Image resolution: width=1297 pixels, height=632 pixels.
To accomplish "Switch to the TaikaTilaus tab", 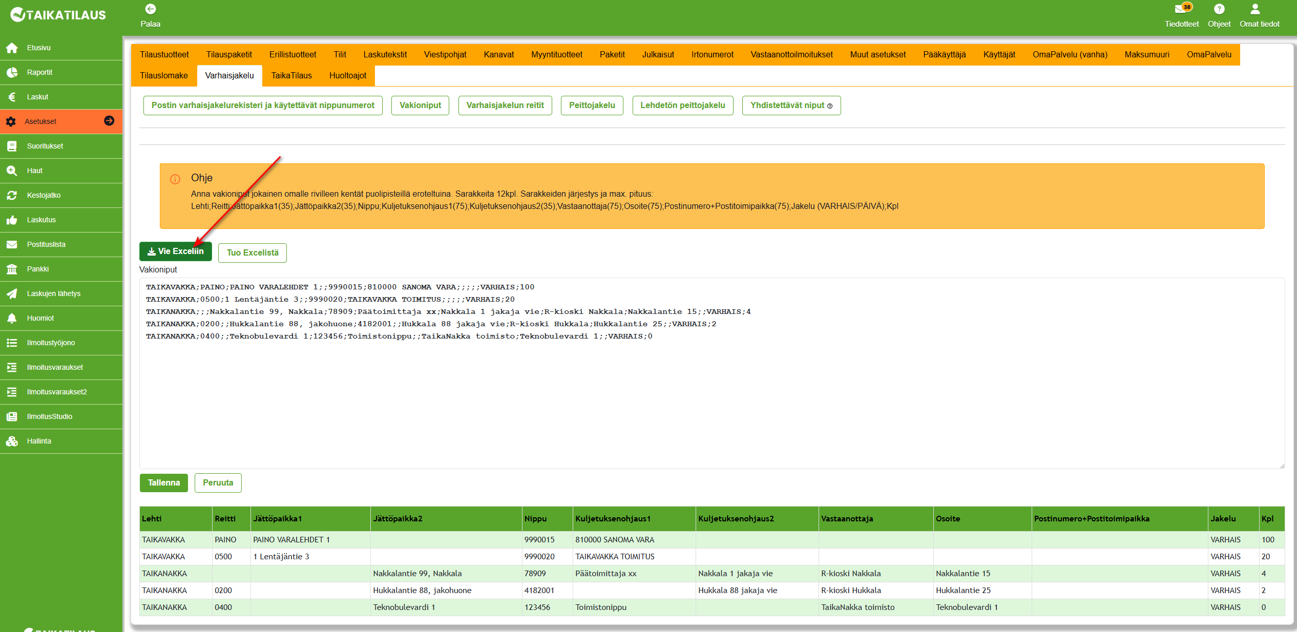I will click(x=291, y=76).
